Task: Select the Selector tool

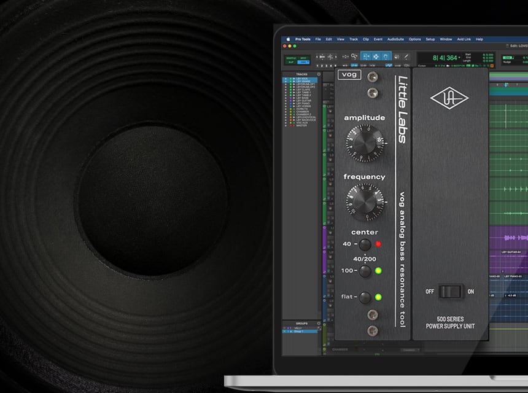Action: pyautogui.click(x=376, y=56)
